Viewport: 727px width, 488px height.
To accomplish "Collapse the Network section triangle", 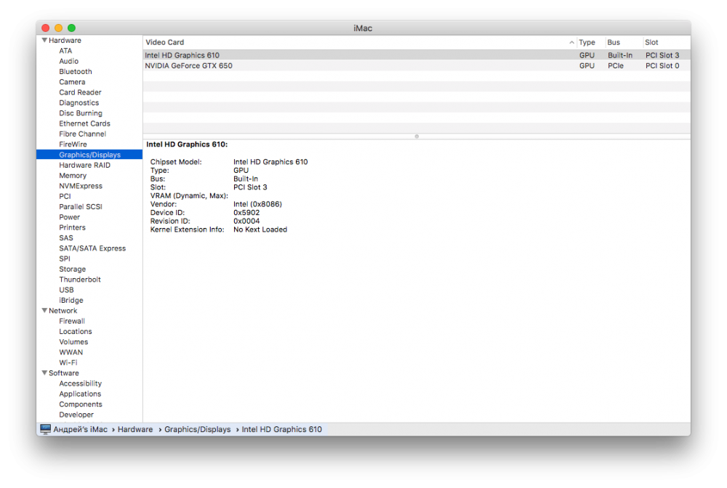I will pyautogui.click(x=44, y=311).
